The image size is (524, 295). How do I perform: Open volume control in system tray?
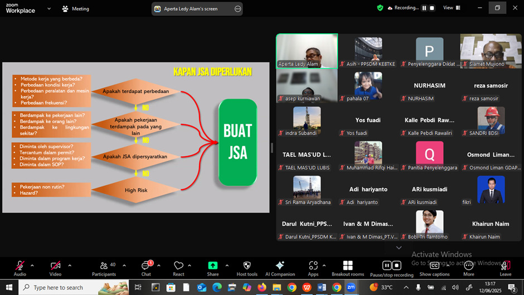455,287
